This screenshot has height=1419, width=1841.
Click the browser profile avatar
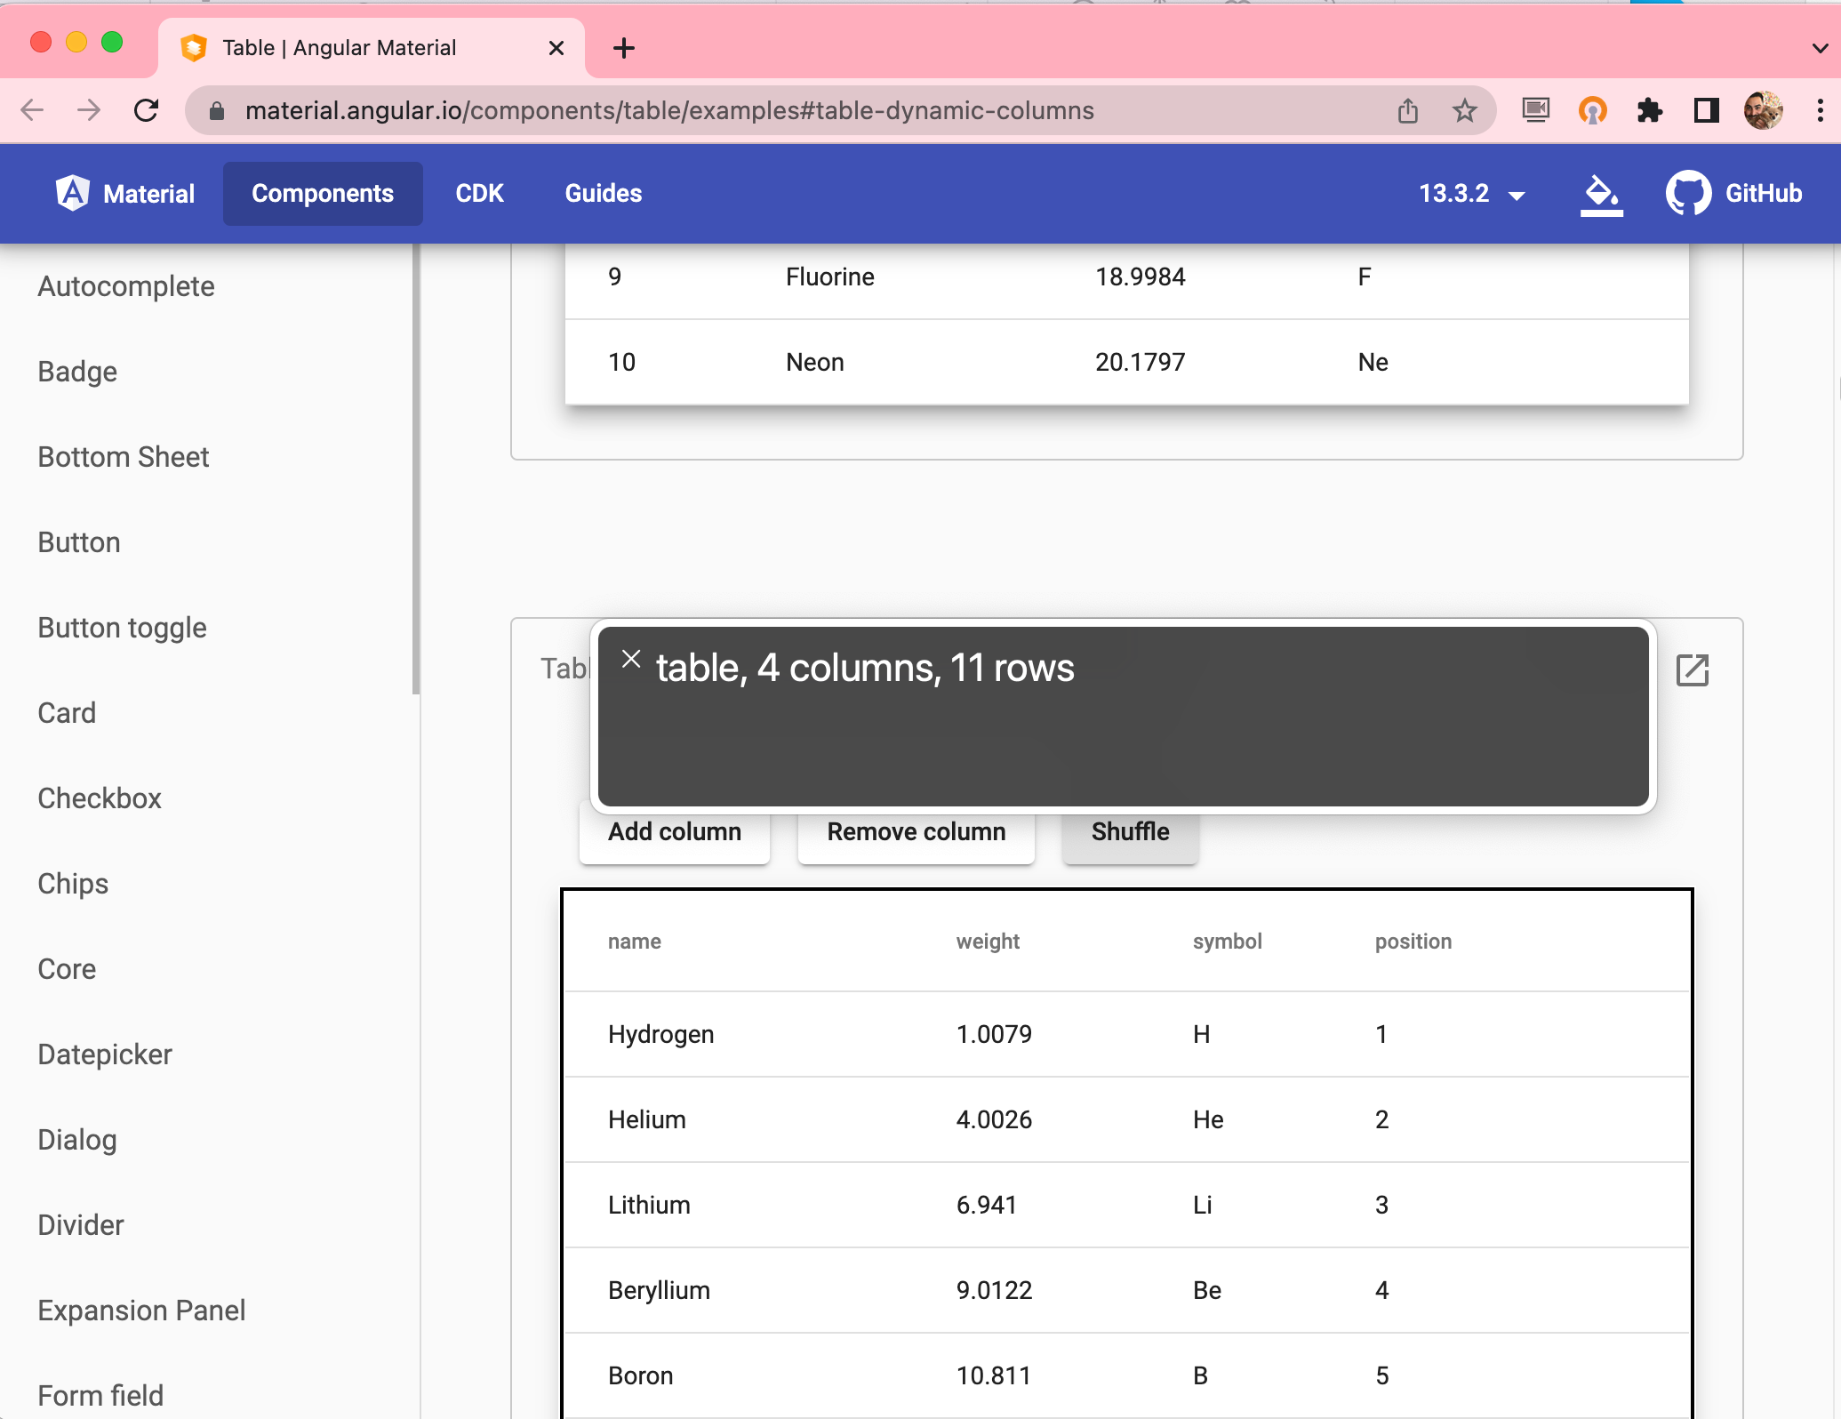tap(1765, 110)
